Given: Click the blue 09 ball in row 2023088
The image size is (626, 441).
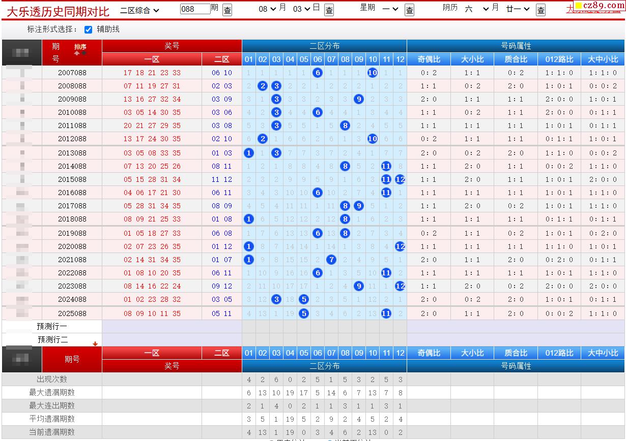Looking at the screenshot, I should [359, 286].
